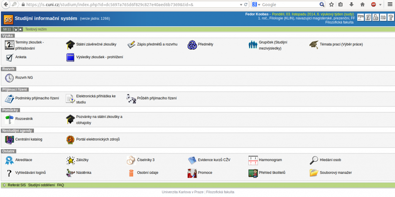Click the Centrální katalog books icon
Image resolution: width=395 pixels, height=197 pixels.
pos(9,139)
